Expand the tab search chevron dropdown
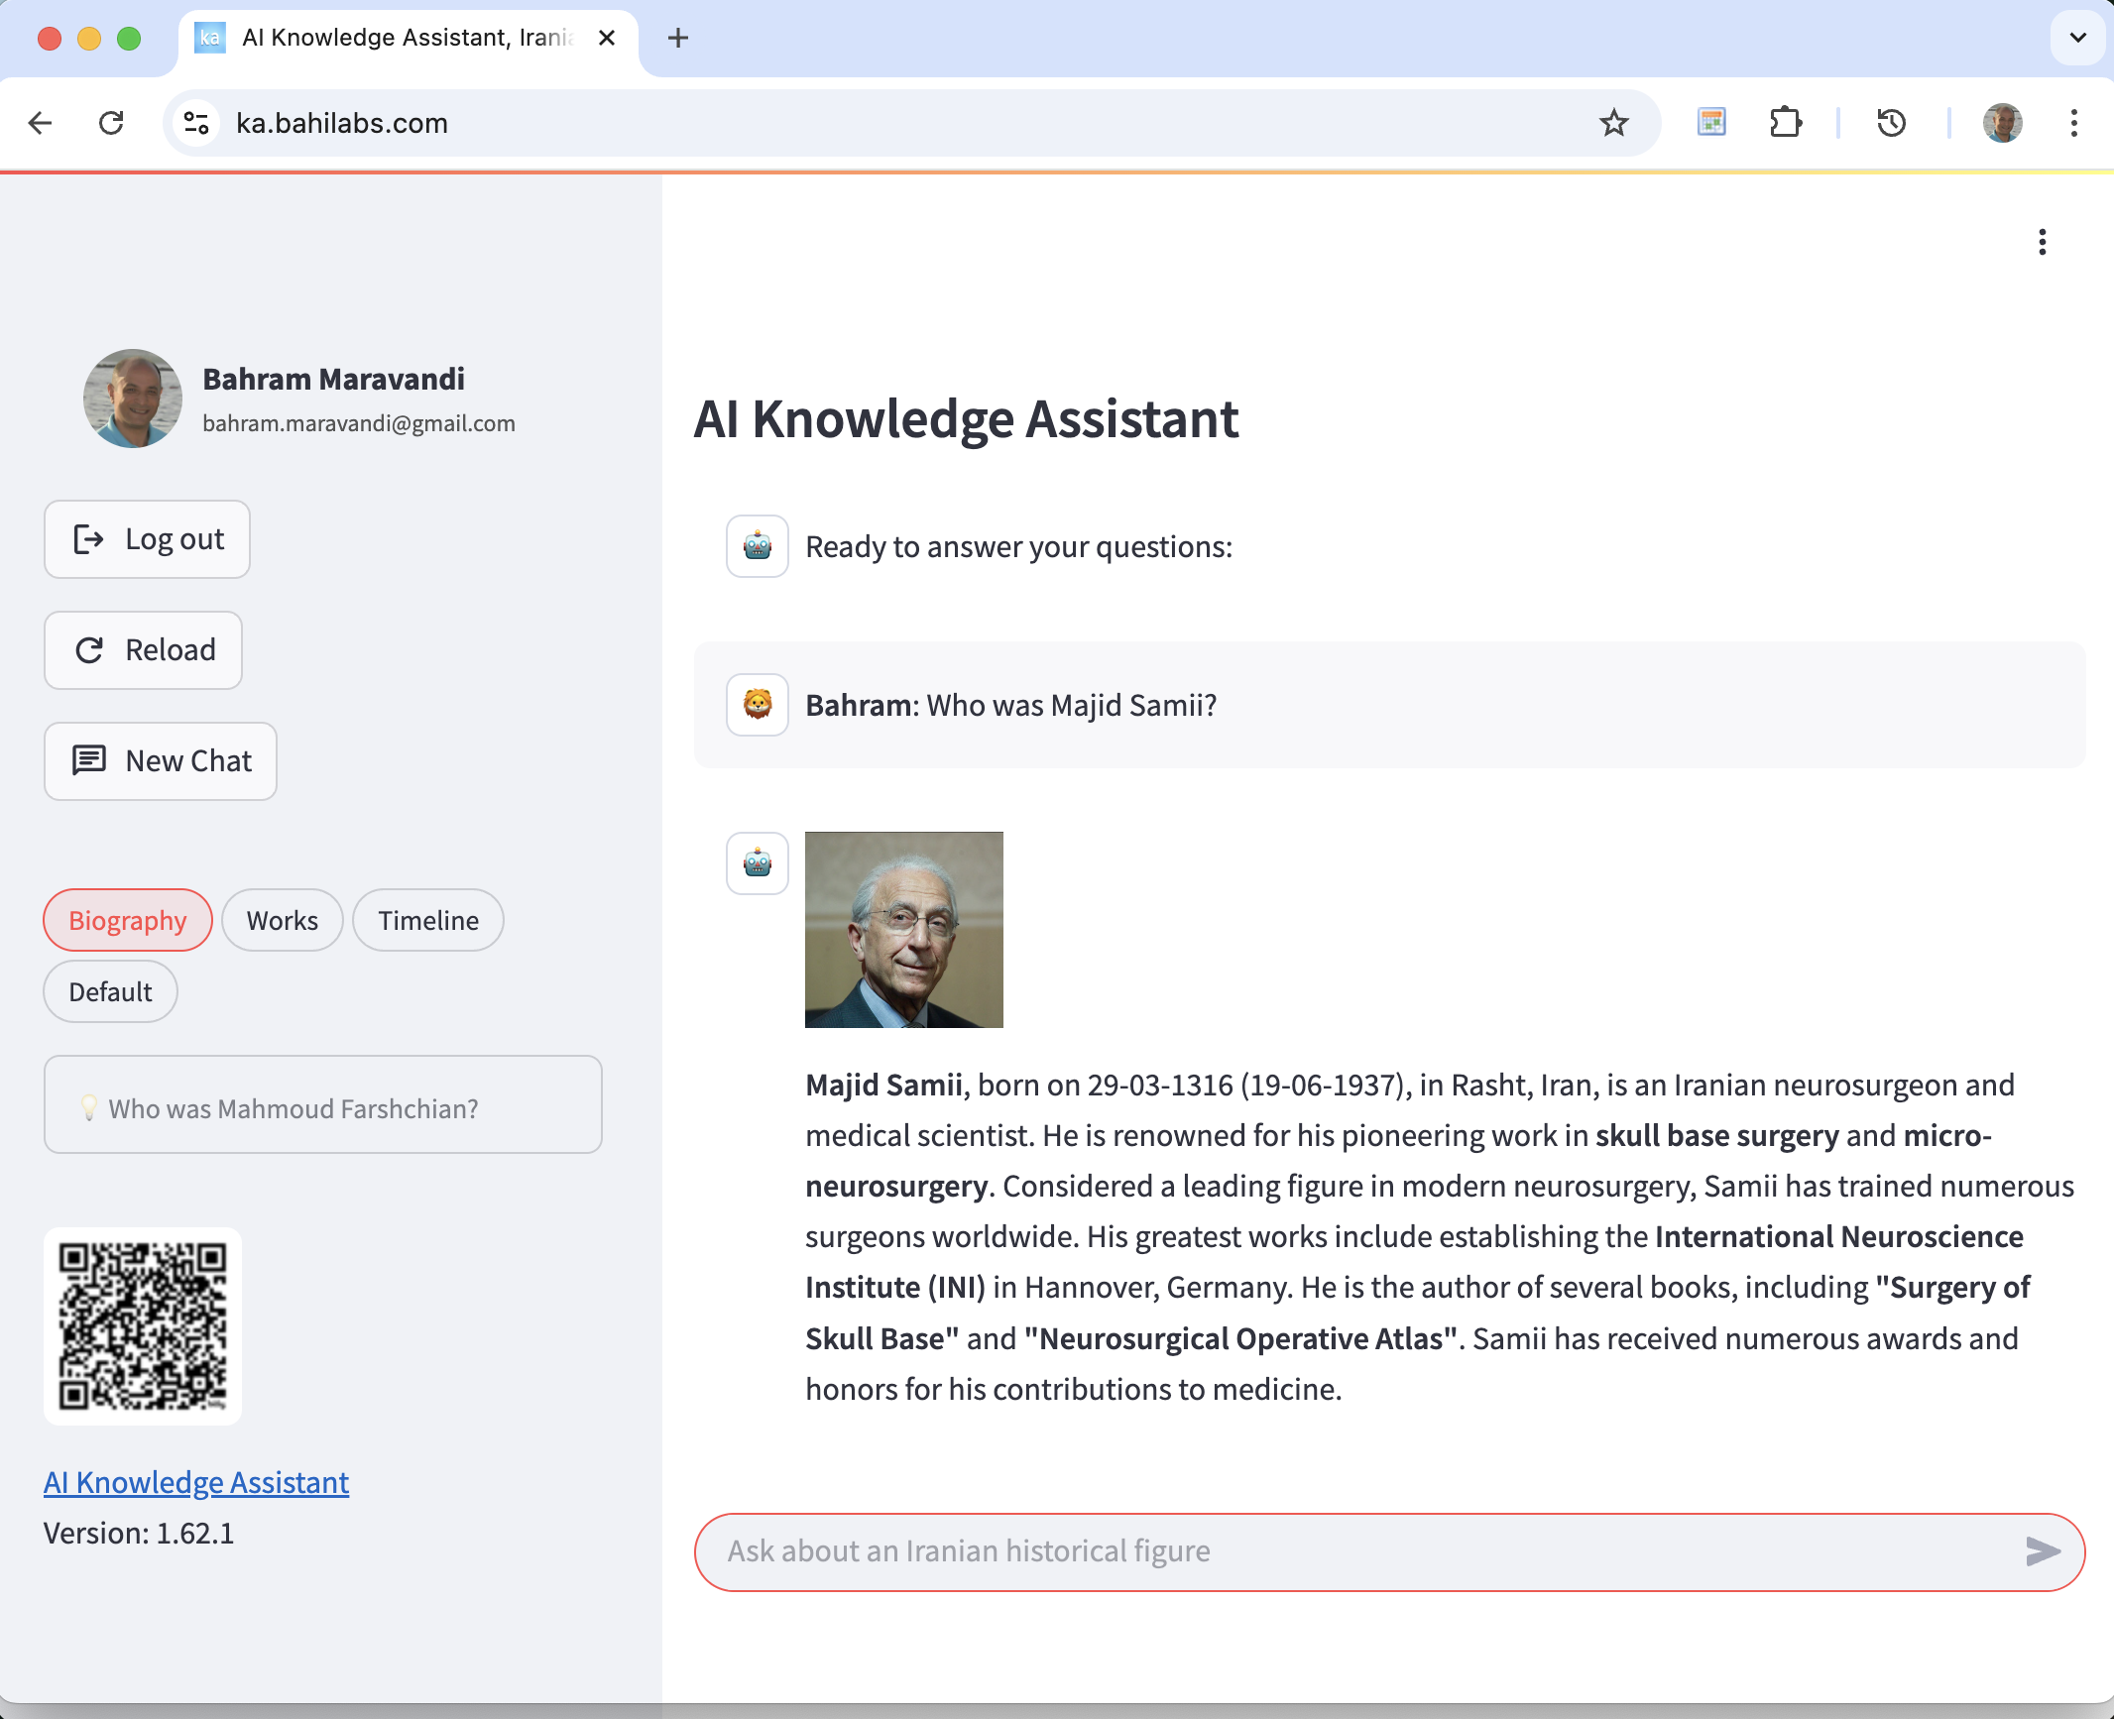 tap(2078, 38)
